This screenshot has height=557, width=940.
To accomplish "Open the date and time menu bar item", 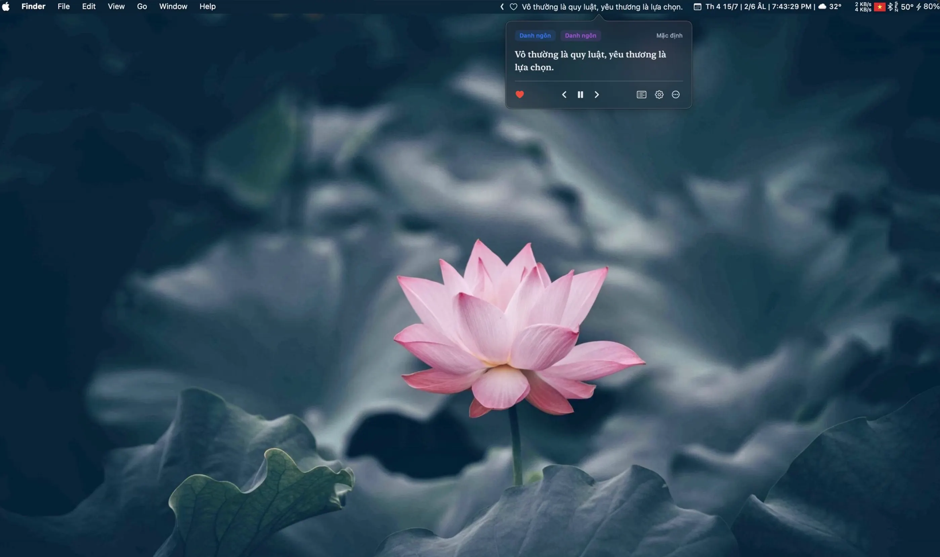I will coord(758,7).
